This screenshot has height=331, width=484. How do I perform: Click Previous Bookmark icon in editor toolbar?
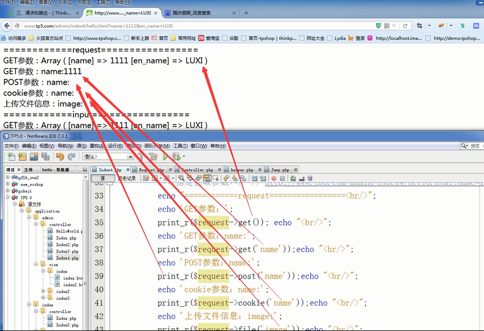pyautogui.click(x=226, y=178)
